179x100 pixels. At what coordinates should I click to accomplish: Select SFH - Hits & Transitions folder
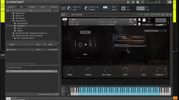[25, 38]
